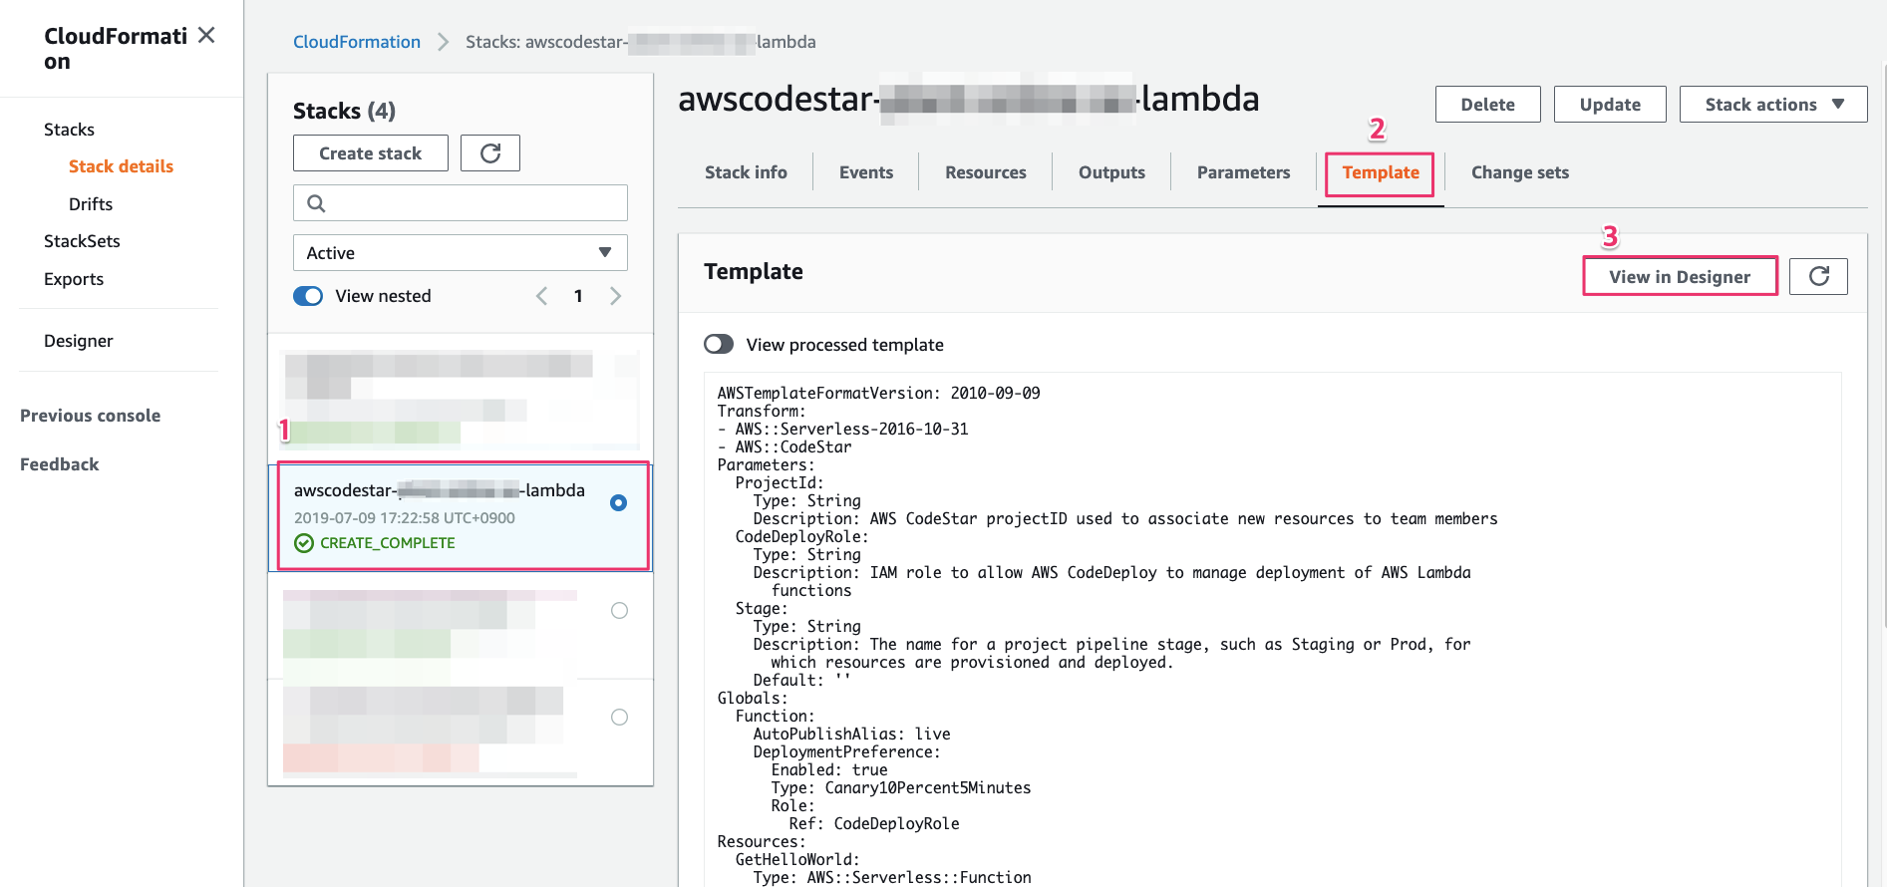Screen dimensions: 1887x887
Task: Click the Update stack button
Action: coord(1610,105)
